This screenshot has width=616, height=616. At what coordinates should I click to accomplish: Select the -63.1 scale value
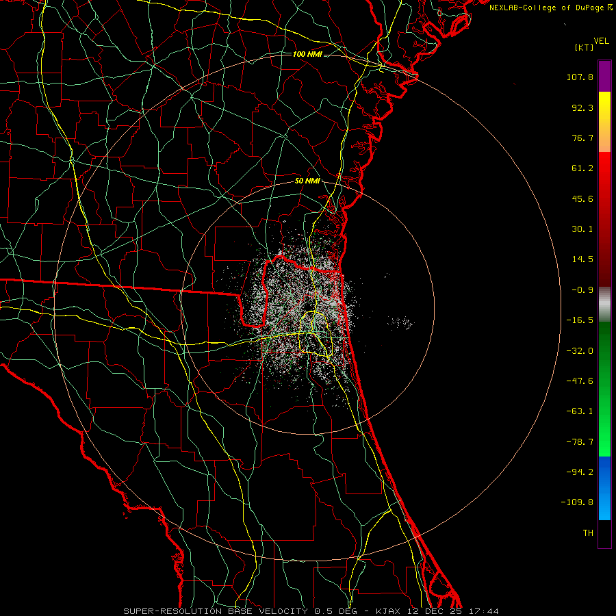[x=580, y=411]
